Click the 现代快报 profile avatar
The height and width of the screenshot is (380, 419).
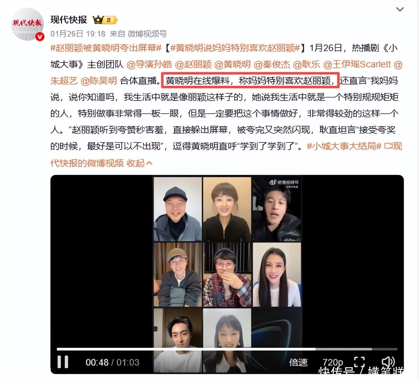click(x=27, y=24)
